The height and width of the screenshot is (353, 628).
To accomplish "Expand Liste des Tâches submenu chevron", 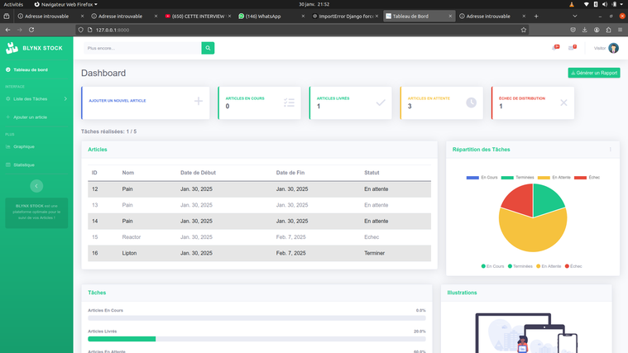I will click(x=65, y=99).
